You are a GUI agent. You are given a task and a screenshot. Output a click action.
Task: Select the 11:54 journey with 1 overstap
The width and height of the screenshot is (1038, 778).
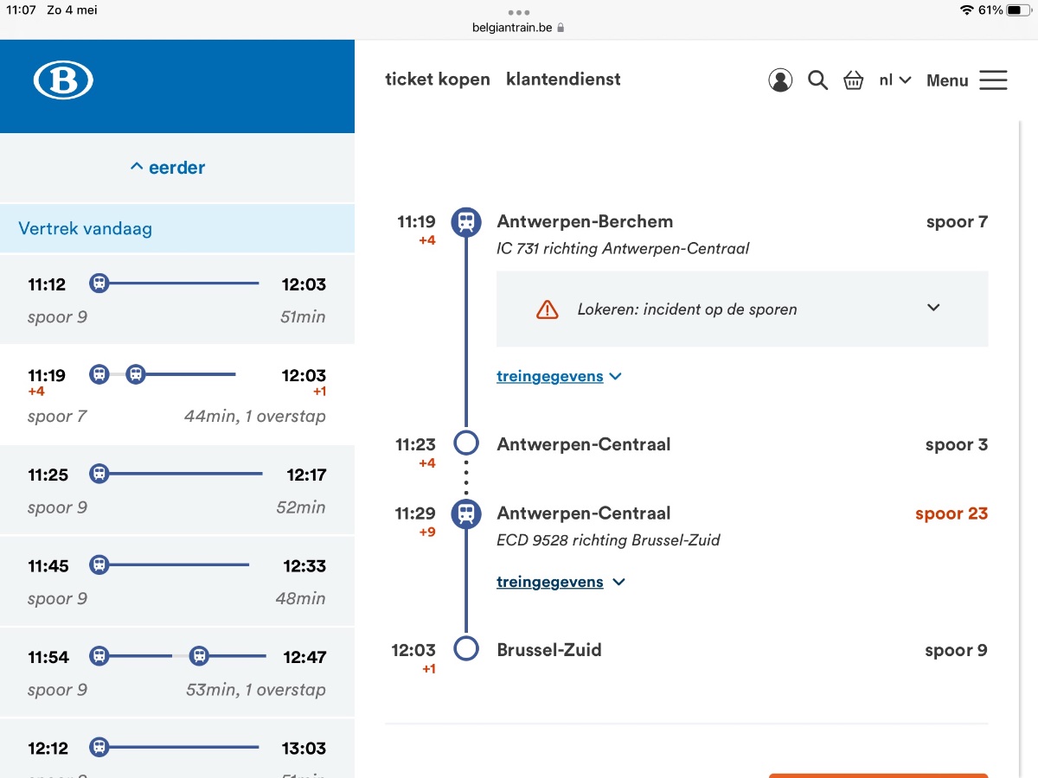[x=176, y=673]
